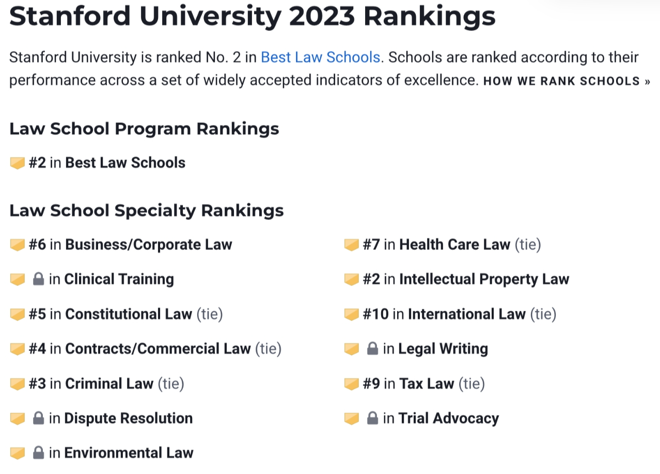The height and width of the screenshot is (474, 660).
Task: Open the bold Best Law Schools ranking
Action: point(125,163)
